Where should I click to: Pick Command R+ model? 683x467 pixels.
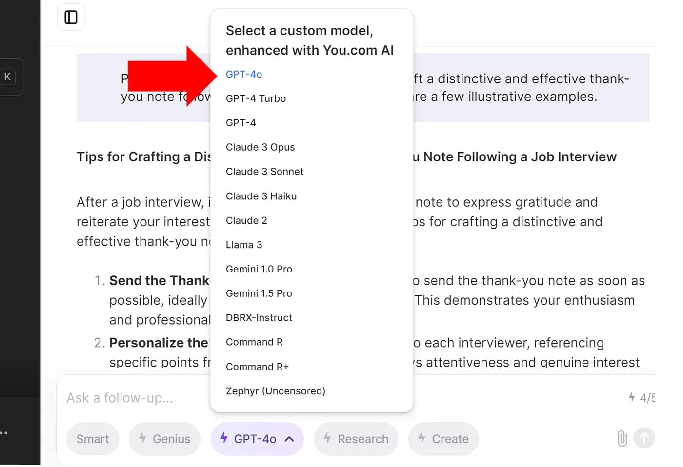click(x=257, y=367)
